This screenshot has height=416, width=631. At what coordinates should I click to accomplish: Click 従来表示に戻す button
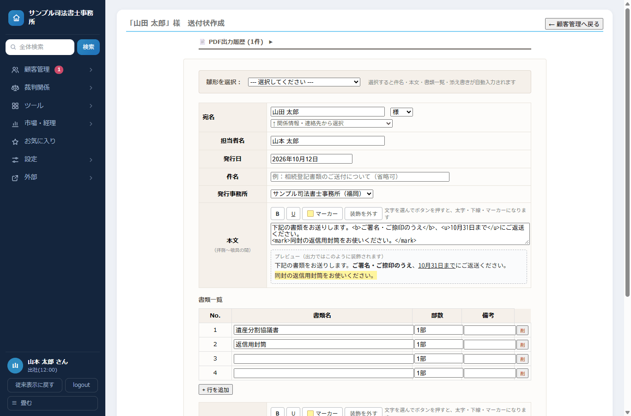[35, 385]
